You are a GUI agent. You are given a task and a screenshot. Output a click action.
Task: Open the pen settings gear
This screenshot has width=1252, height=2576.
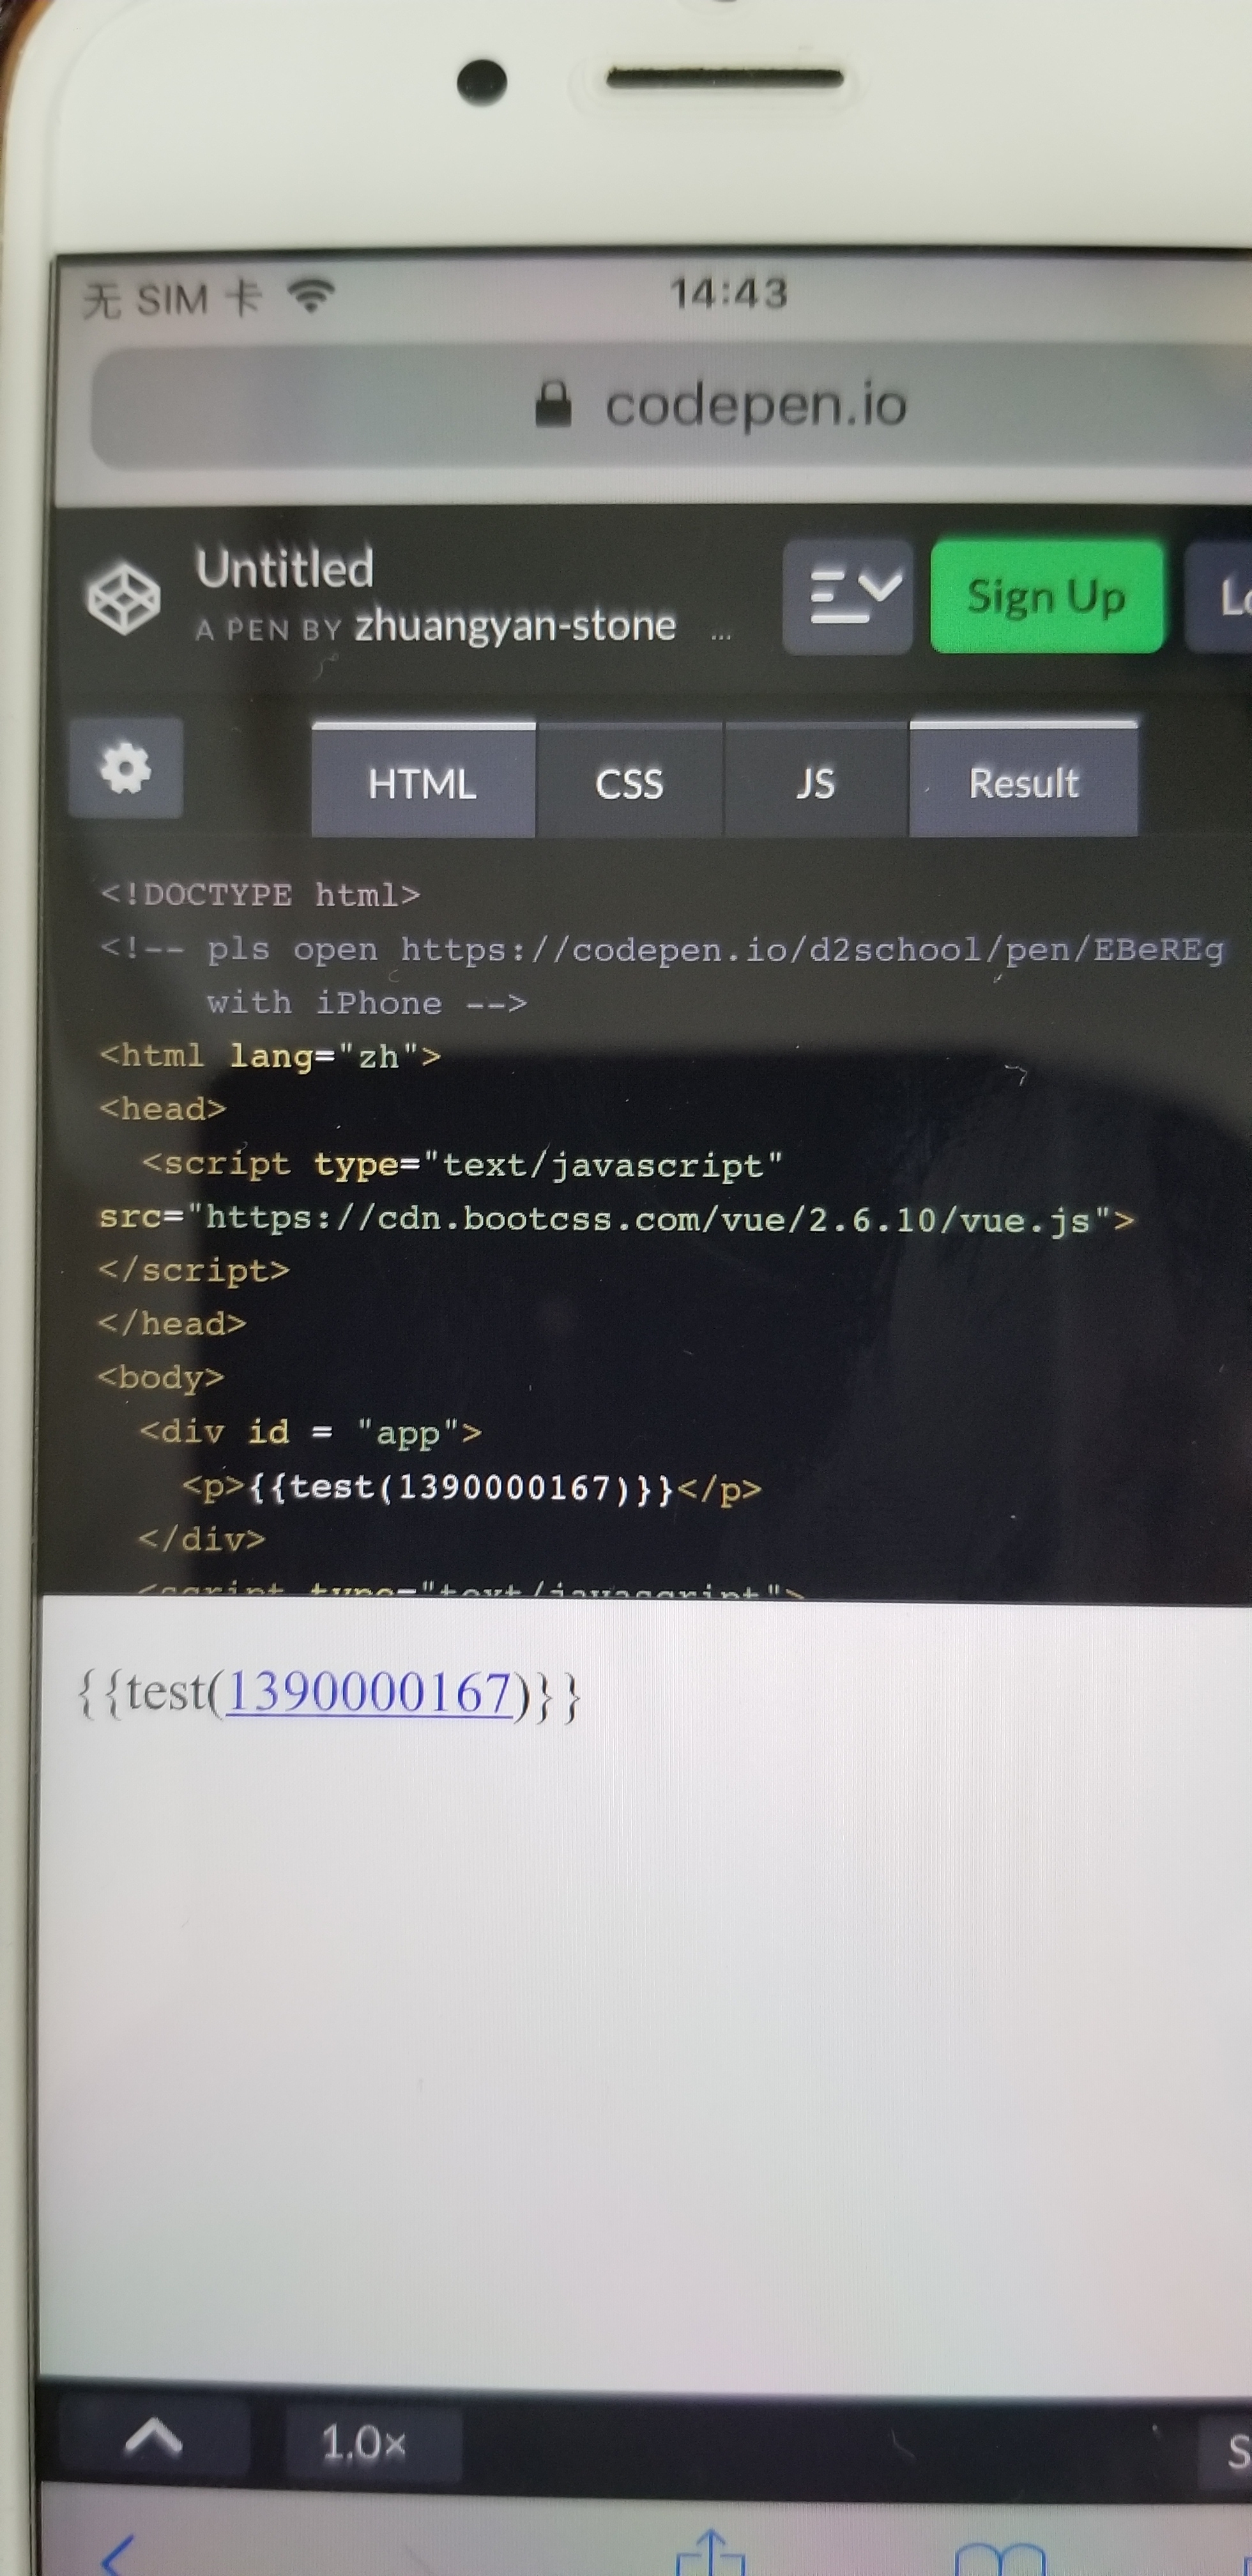(x=126, y=768)
